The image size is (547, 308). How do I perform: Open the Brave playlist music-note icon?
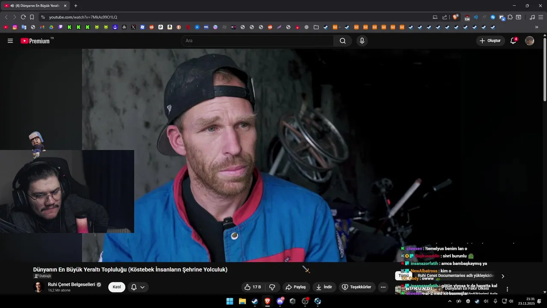coord(532,17)
